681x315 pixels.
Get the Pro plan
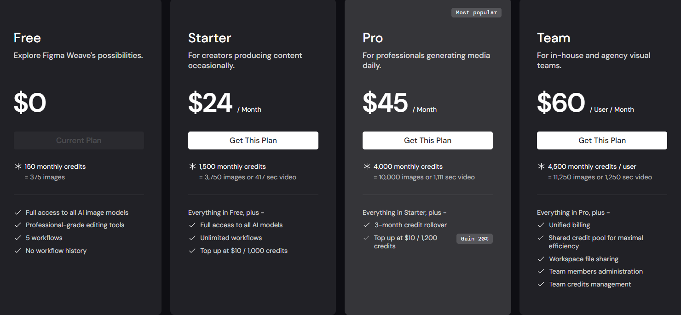tap(427, 140)
